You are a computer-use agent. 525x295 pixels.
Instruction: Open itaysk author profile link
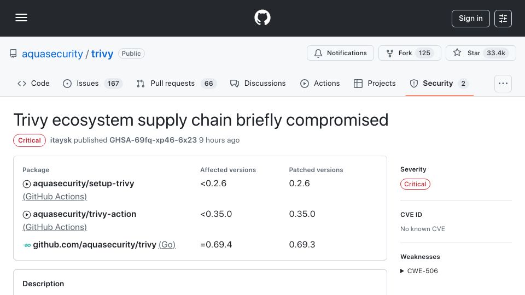(61, 140)
